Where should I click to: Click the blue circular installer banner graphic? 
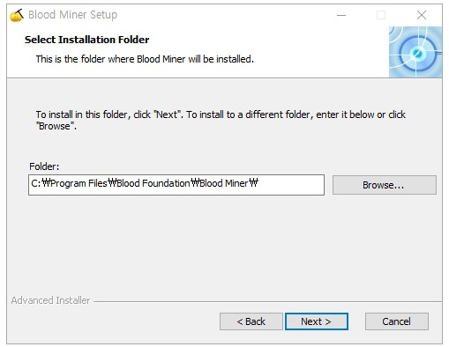coord(415,52)
